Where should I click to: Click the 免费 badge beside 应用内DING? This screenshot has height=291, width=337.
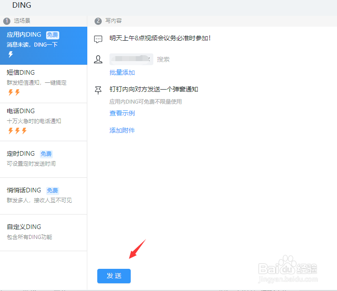click(x=52, y=35)
